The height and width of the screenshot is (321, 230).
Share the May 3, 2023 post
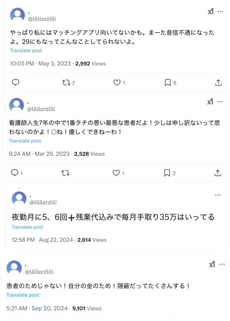pos(218,82)
